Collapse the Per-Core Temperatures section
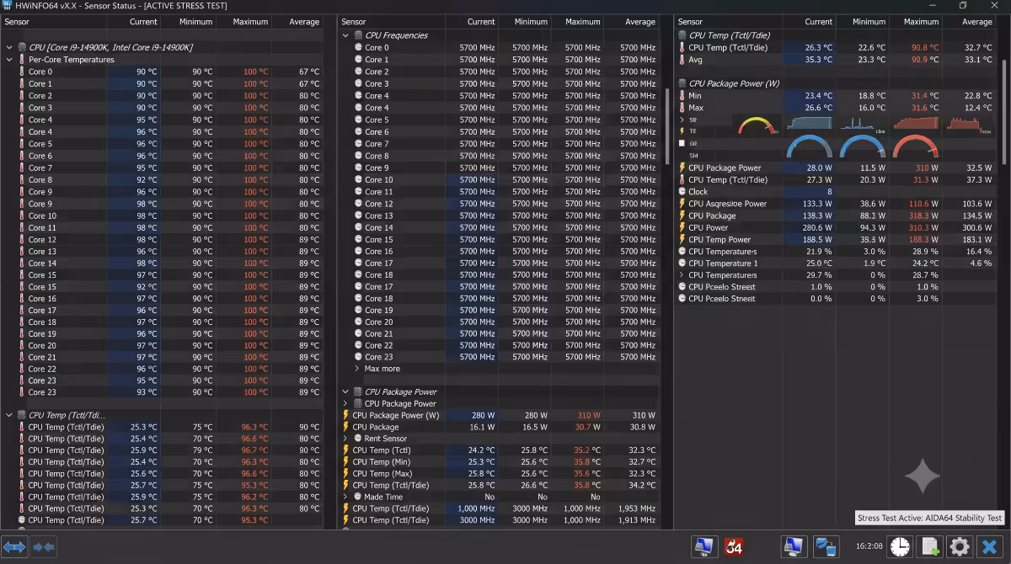The width and height of the screenshot is (1011, 564). pyautogui.click(x=9, y=60)
